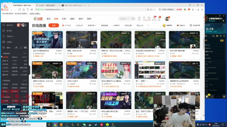The image size is (227, 127).
Task: Open the 鱼吧 nav item
Action: click(x=89, y=19)
